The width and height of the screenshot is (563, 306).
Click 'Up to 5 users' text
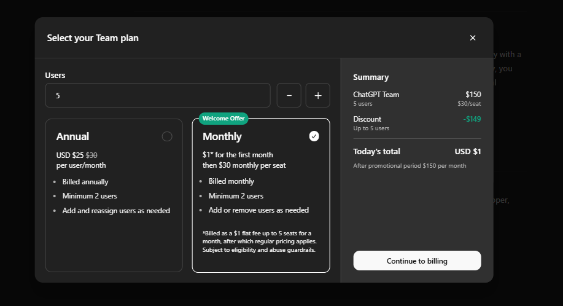[x=371, y=128]
